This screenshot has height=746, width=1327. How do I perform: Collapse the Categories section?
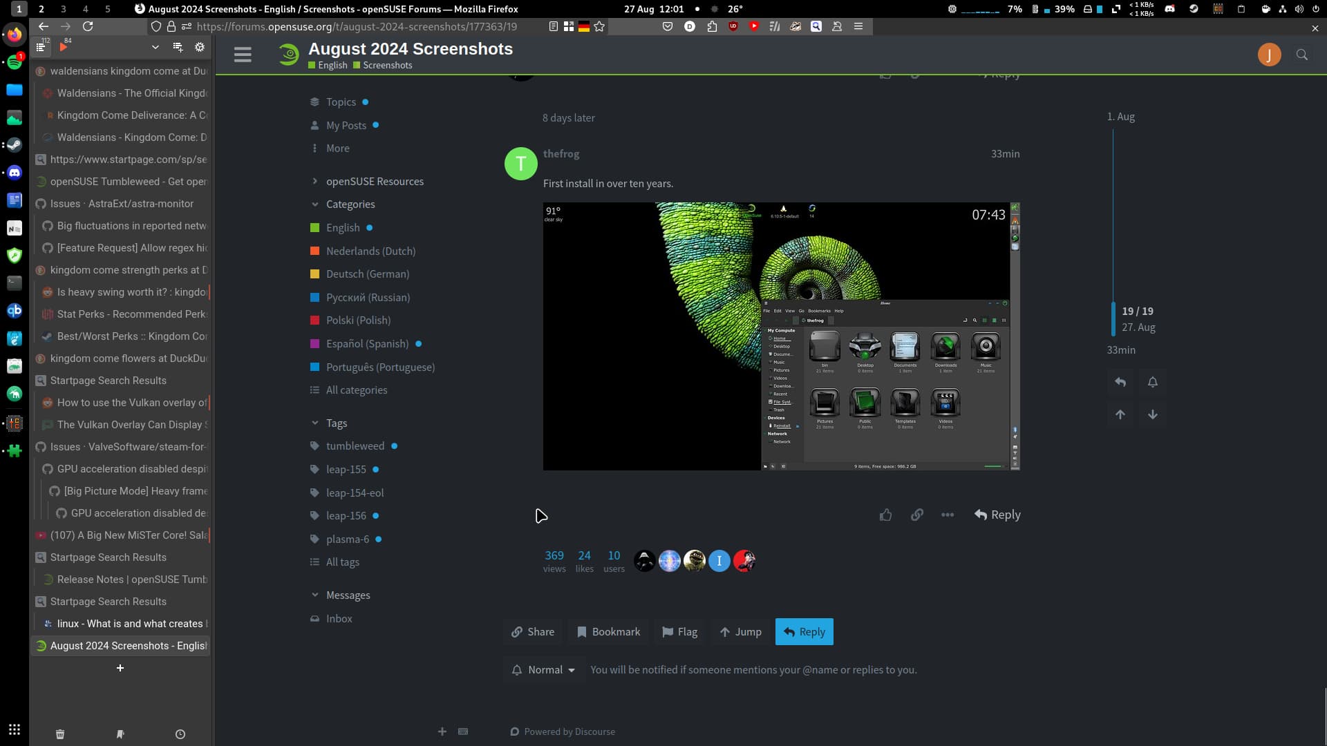tap(350, 204)
